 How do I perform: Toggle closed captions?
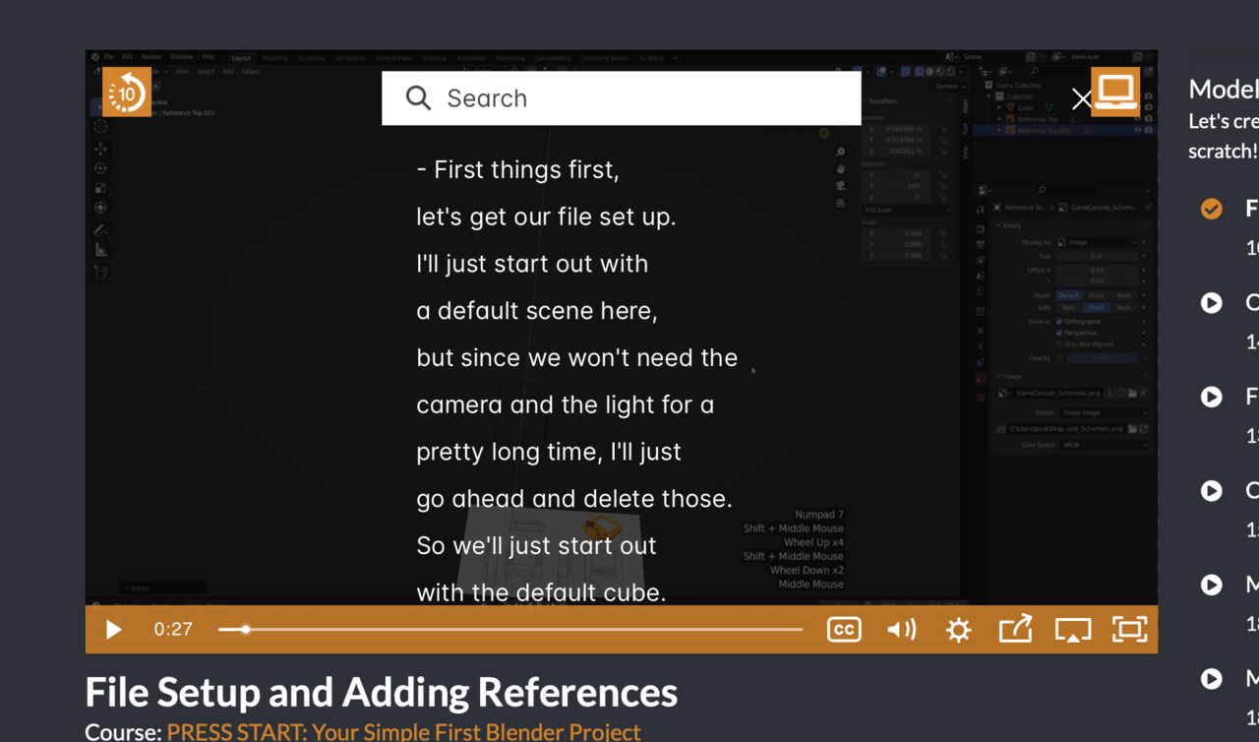pos(844,630)
